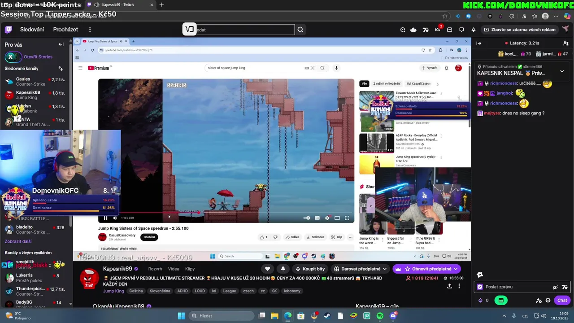Click the Koupit bity button
Viewport: 574px width, 323px height.
pos(310,269)
